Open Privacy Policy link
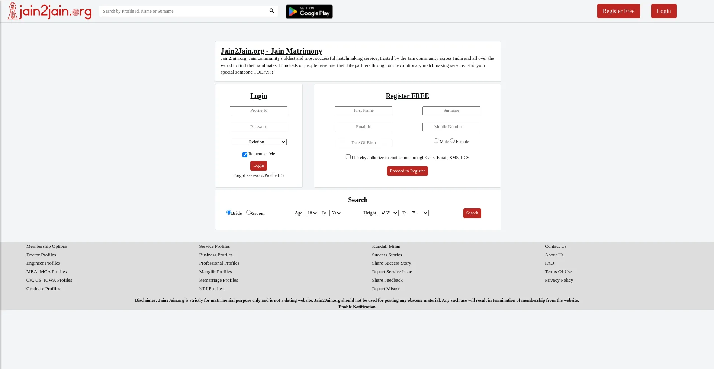This screenshot has height=369, width=714. [559, 280]
